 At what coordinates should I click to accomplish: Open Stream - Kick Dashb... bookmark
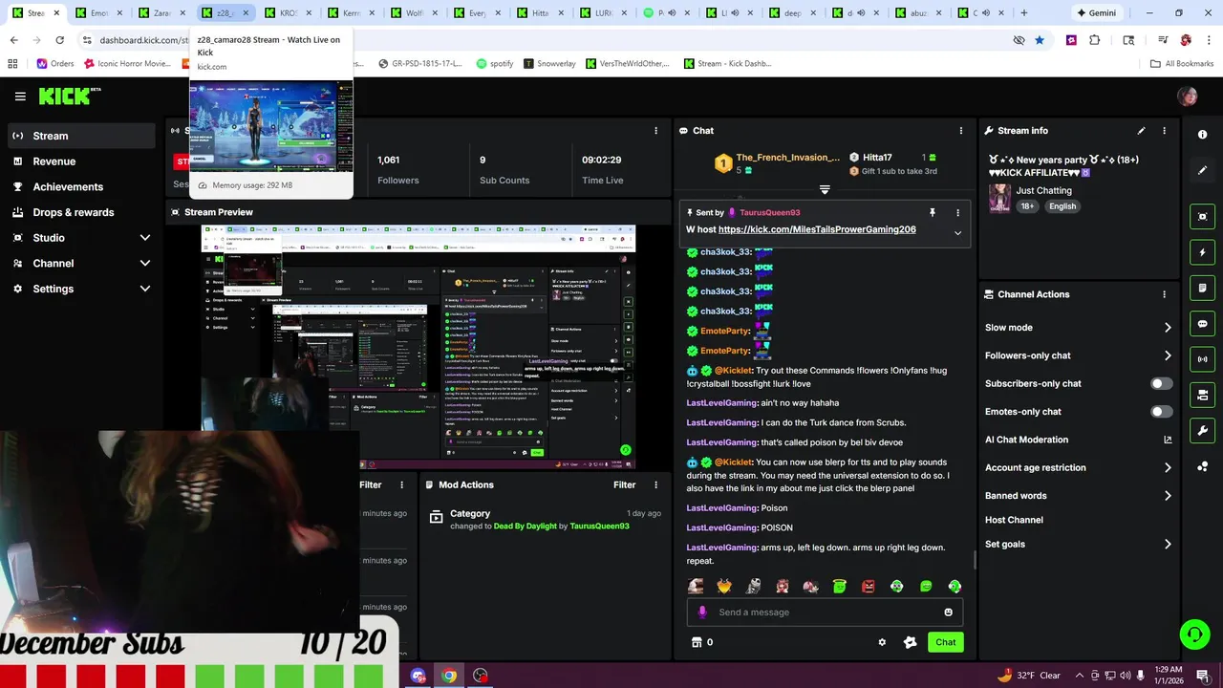pyautogui.click(x=727, y=64)
